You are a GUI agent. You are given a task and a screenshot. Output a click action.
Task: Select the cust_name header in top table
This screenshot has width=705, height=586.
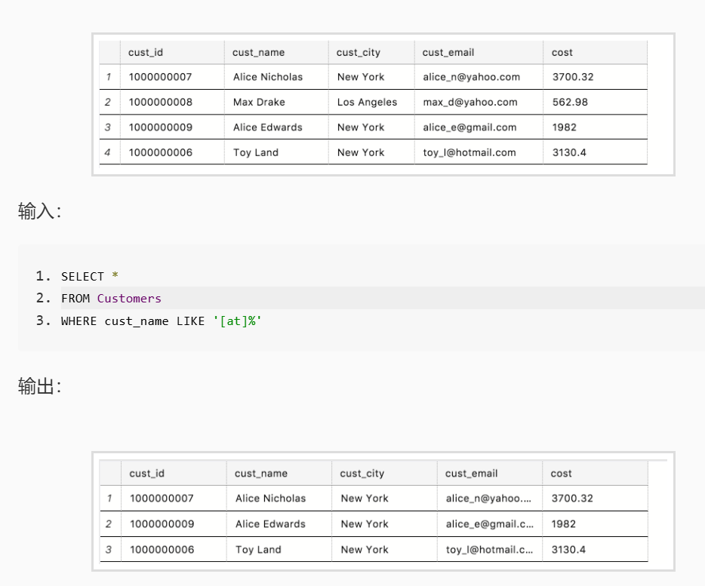coord(276,53)
